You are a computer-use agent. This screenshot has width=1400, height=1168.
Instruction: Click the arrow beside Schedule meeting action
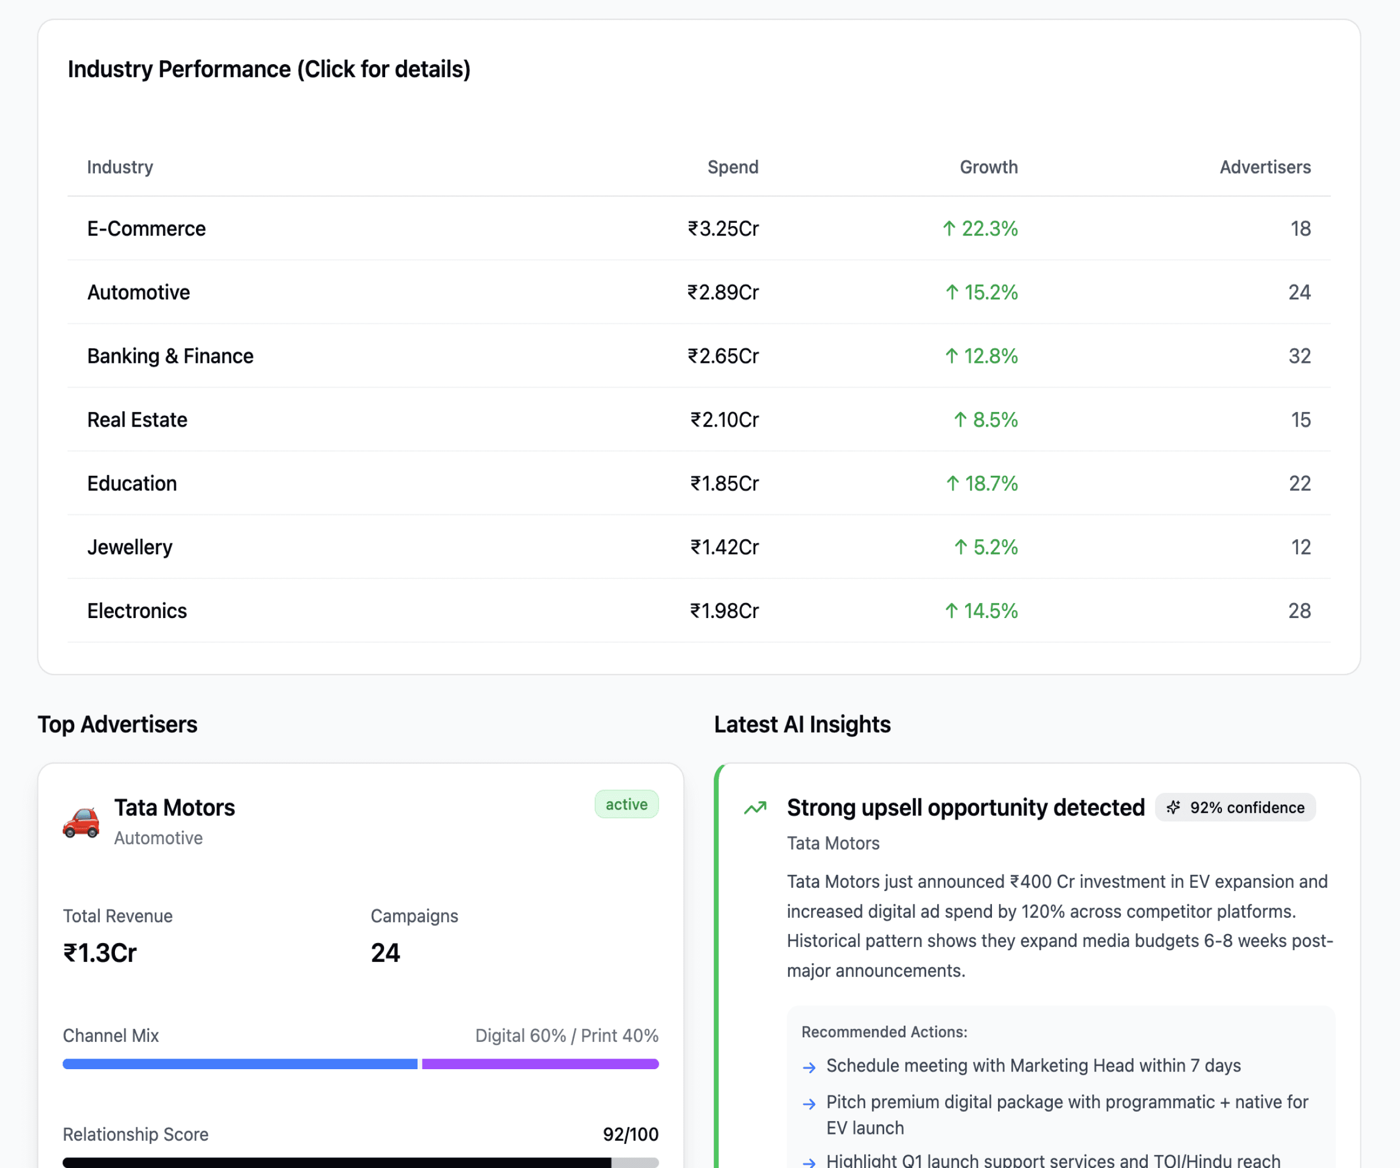point(809,1068)
